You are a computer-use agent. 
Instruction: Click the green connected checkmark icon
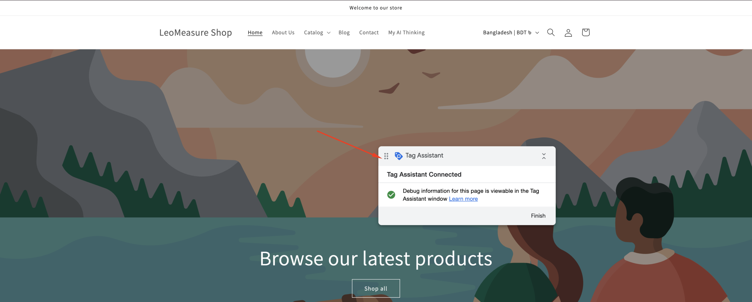[391, 195]
